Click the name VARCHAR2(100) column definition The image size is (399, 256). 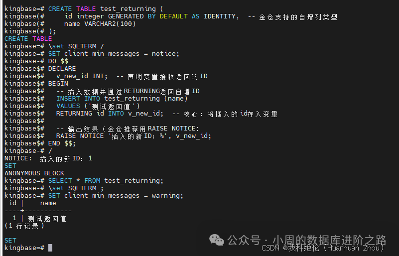[x=100, y=24]
